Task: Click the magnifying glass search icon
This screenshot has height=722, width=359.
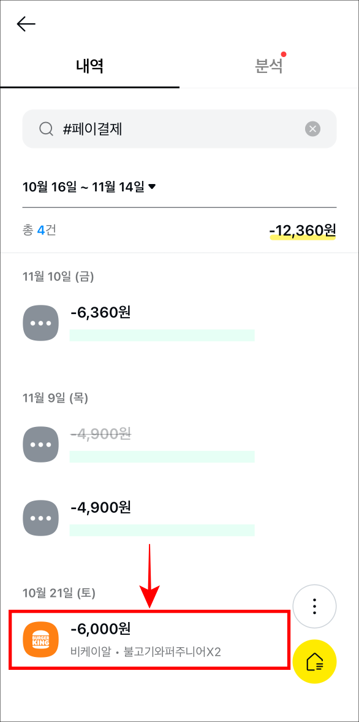Action: tap(45, 129)
